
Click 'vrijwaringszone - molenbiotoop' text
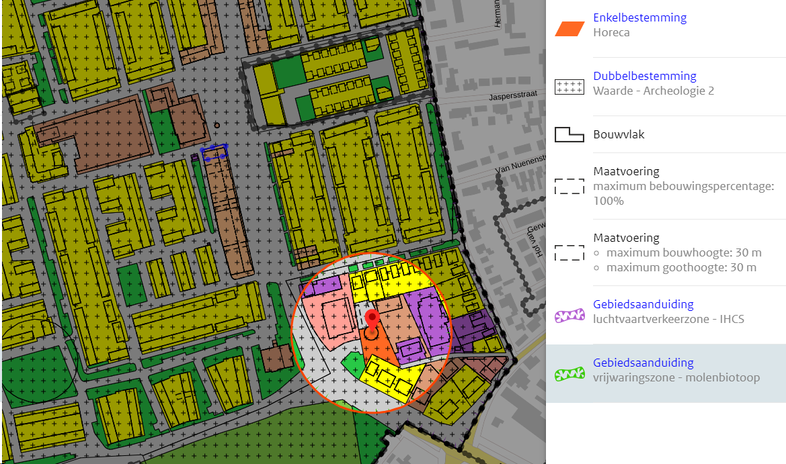point(676,378)
